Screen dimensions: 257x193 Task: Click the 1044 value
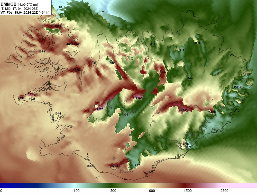[58, 113]
